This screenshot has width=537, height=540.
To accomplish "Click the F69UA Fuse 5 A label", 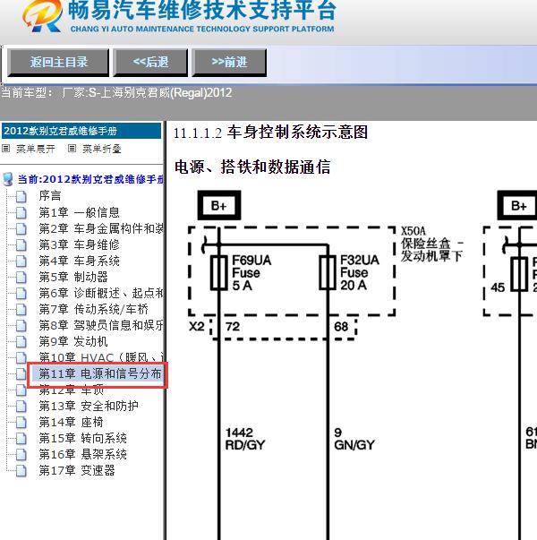I will point(251,273).
